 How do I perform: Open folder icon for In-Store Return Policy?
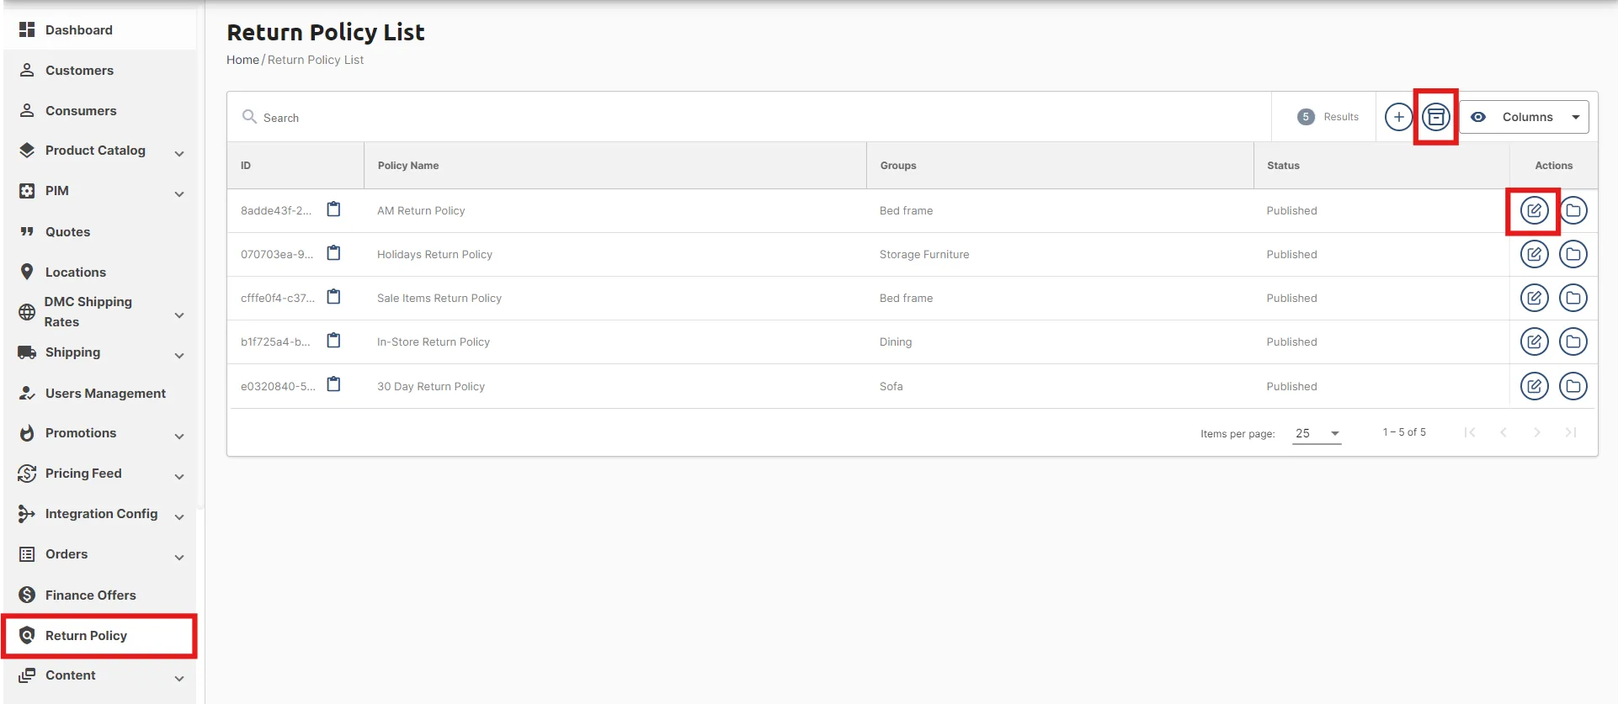click(x=1573, y=341)
